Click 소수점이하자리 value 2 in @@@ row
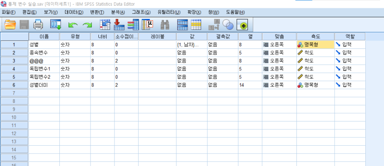This screenshot has height=166, width=384. point(117,61)
